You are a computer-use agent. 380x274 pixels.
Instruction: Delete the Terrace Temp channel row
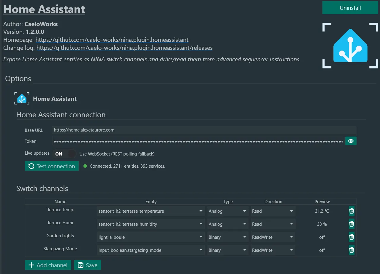coord(351,211)
